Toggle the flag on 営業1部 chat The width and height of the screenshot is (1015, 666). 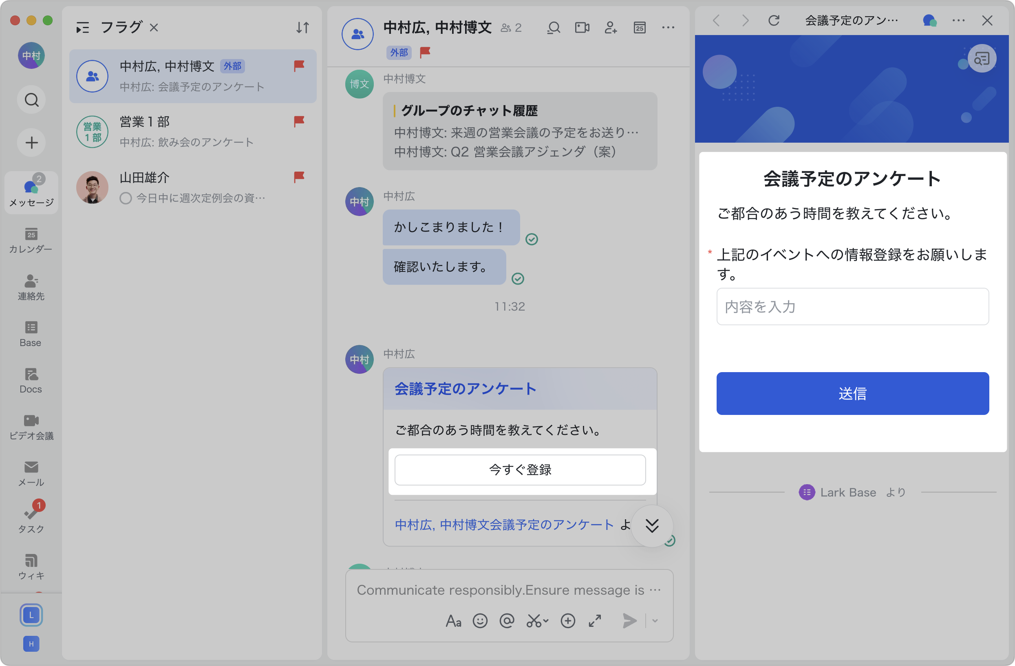[299, 121]
